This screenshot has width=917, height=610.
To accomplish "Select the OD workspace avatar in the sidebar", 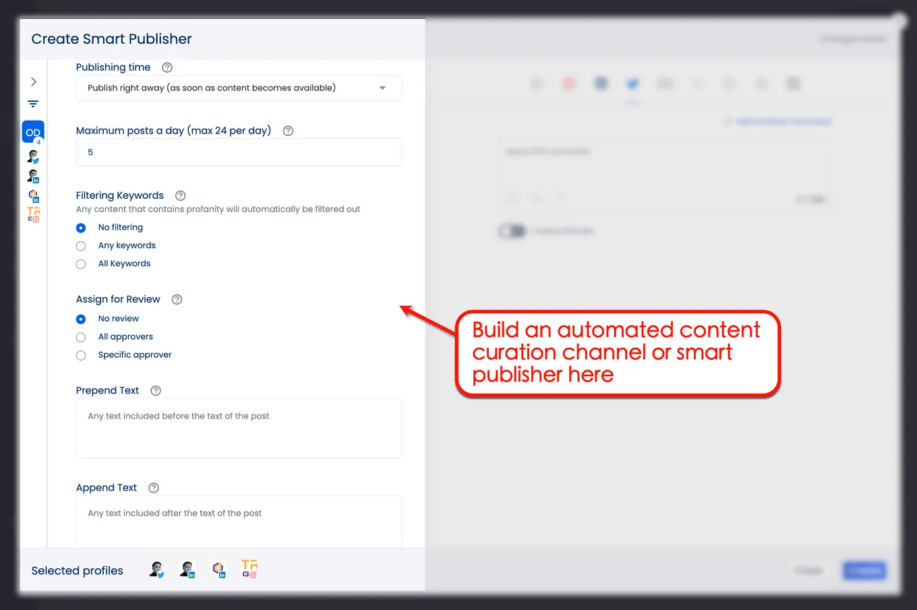I will (x=33, y=132).
